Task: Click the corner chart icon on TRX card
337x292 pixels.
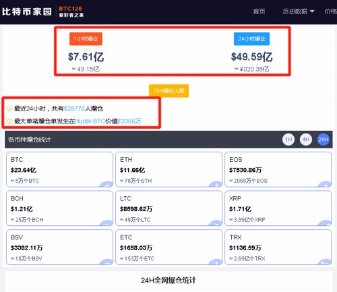Action: tap(325, 262)
